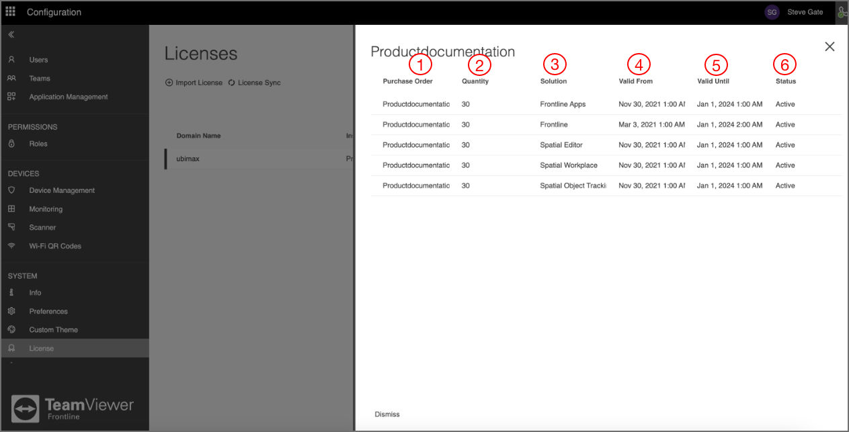Viewport: 849px width, 432px height.
Task: Click the SG user avatar
Action: click(x=772, y=12)
